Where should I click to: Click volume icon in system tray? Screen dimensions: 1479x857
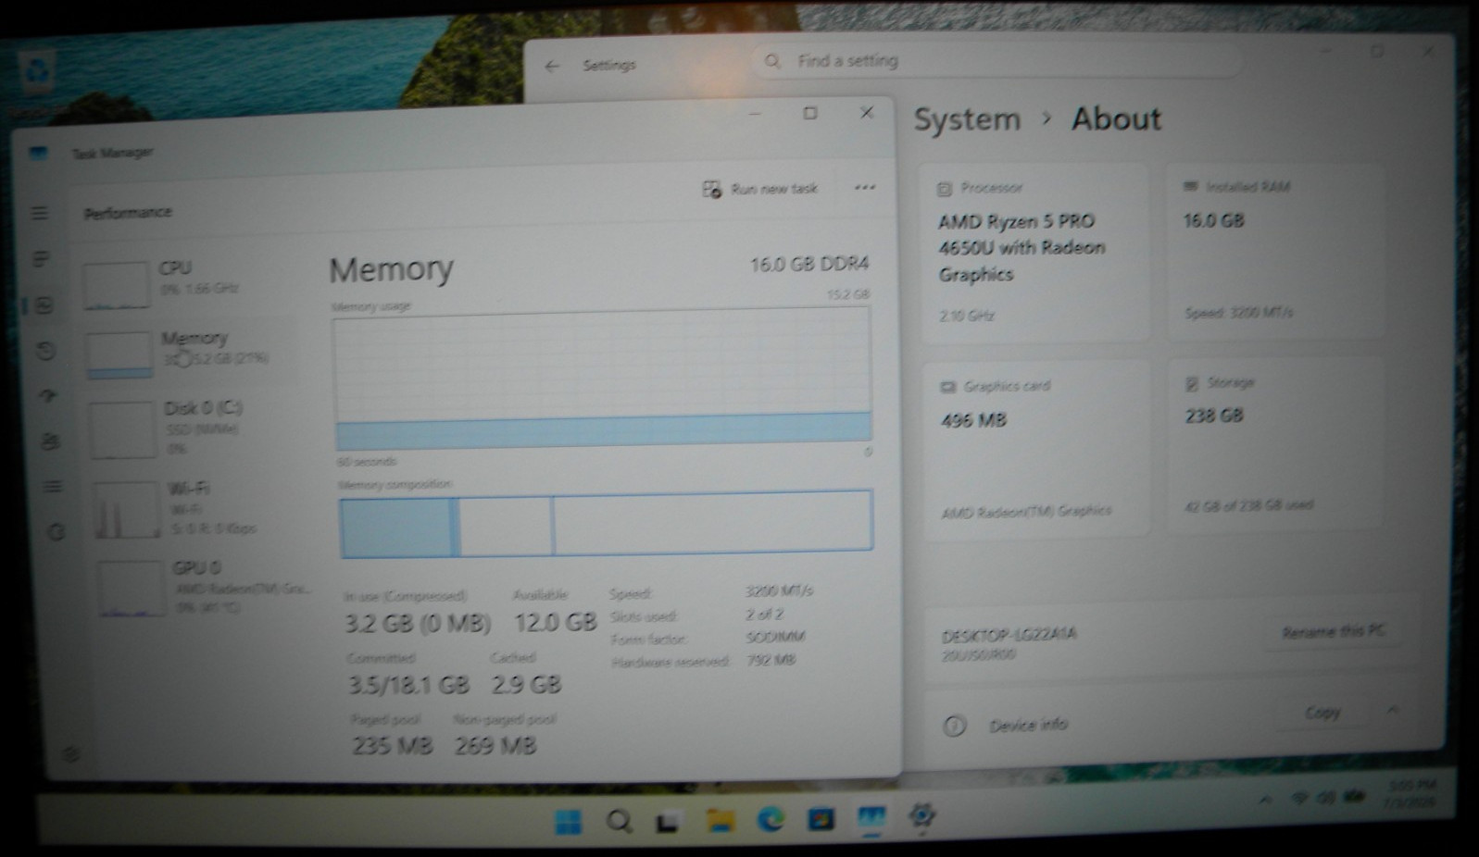point(1326,797)
